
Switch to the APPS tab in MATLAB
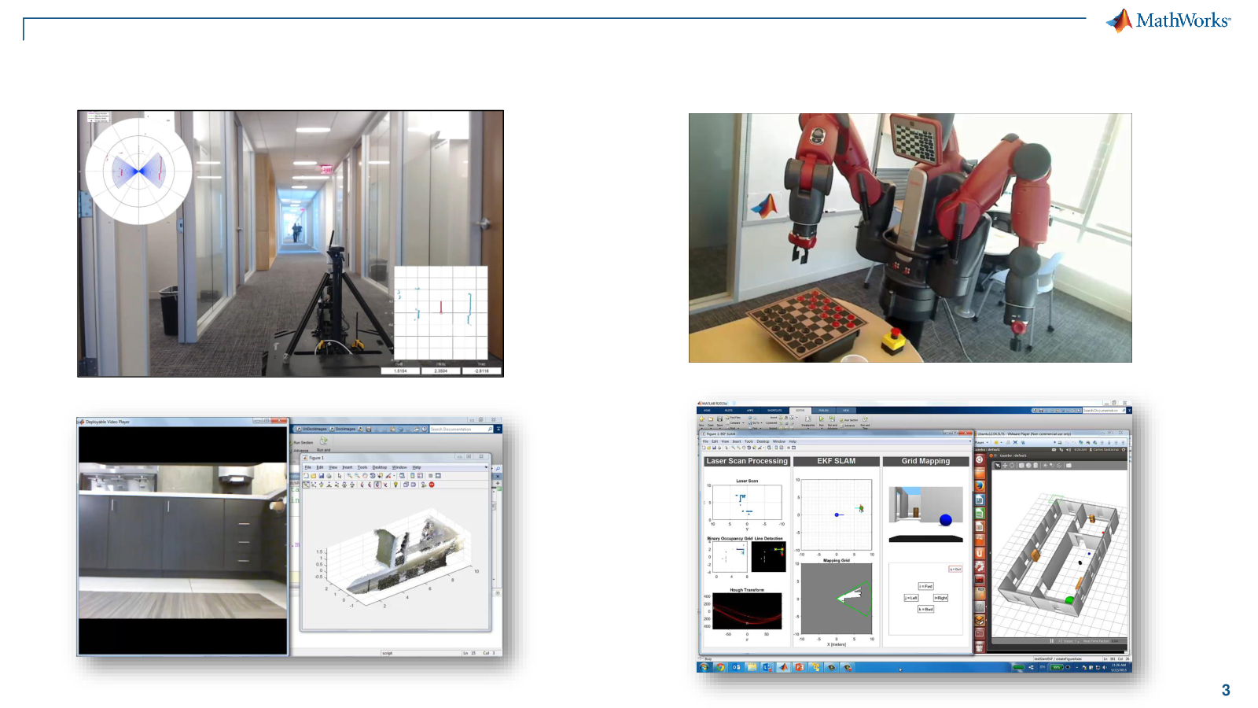coord(749,410)
